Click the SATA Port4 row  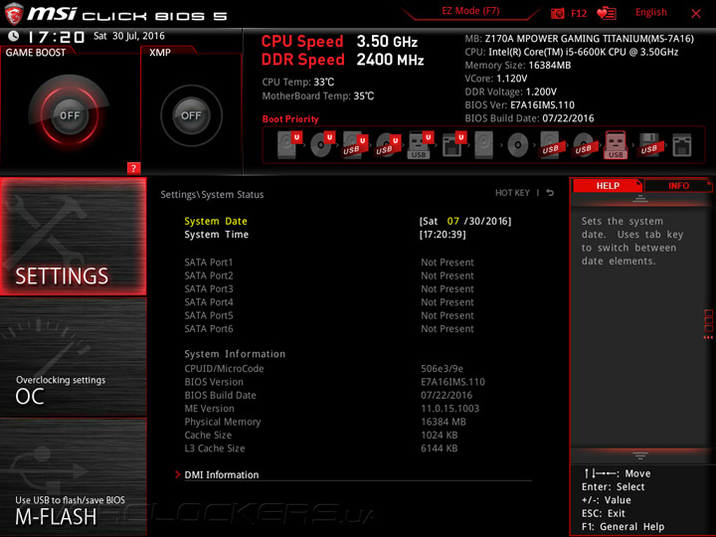point(329,302)
